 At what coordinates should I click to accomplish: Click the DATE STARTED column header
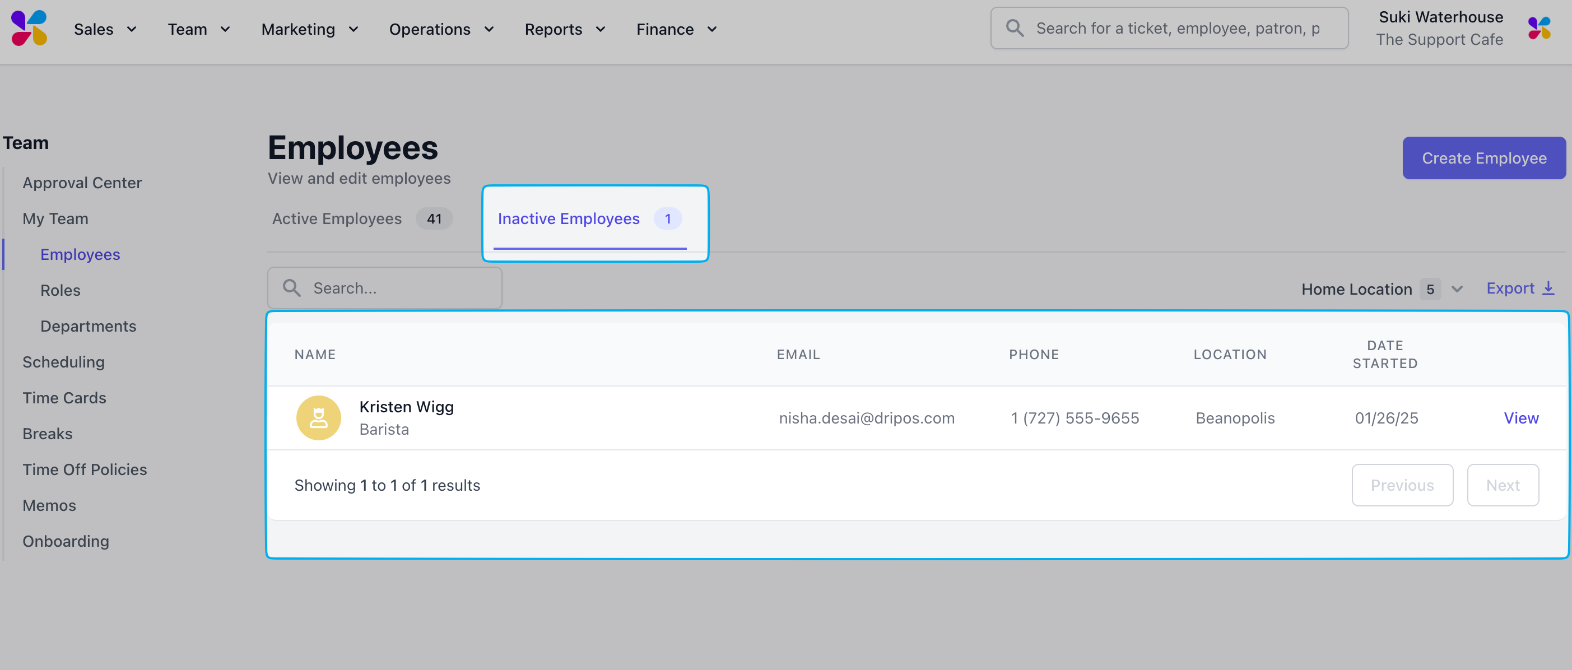[1385, 355]
